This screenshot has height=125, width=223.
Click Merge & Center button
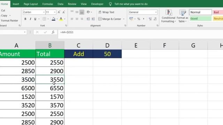coord(110,19)
